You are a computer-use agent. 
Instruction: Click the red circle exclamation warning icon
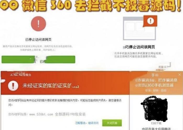(38, 24)
